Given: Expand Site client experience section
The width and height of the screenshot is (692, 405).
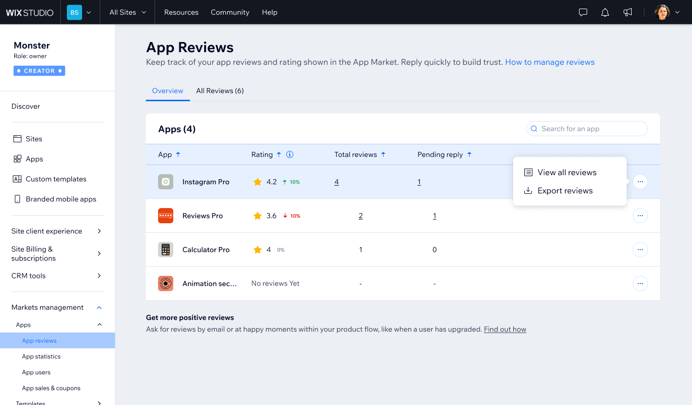Looking at the screenshot, I should coord(57,231).
